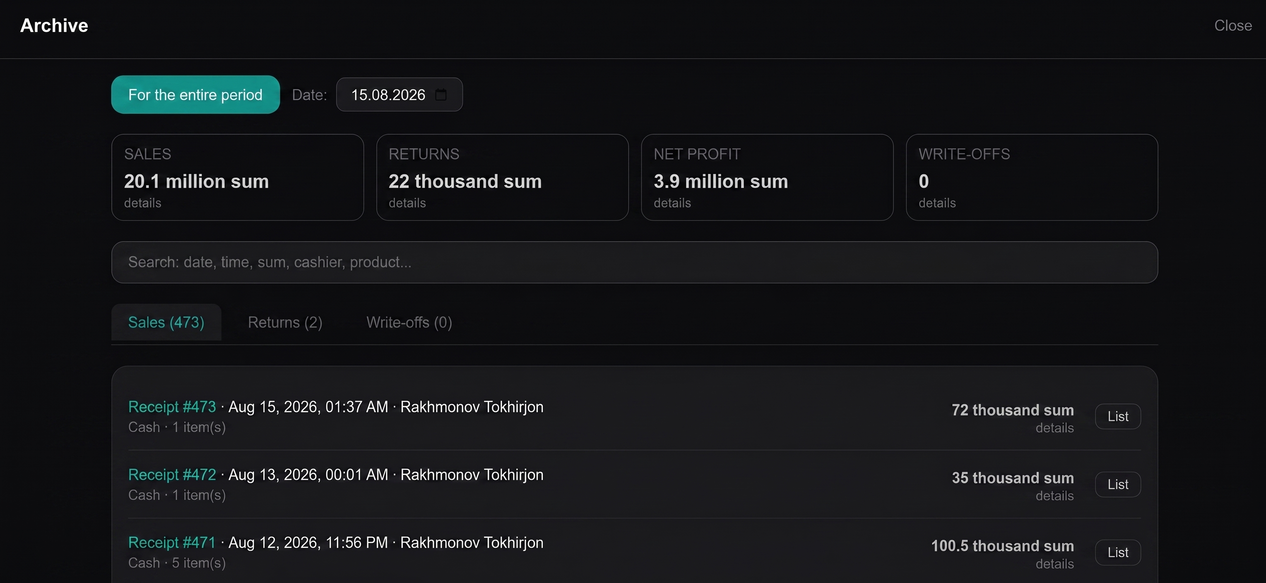1266x583 pixels.
Task: Click the 'RETURNS' card heading
Action: [x=424, y=154]
